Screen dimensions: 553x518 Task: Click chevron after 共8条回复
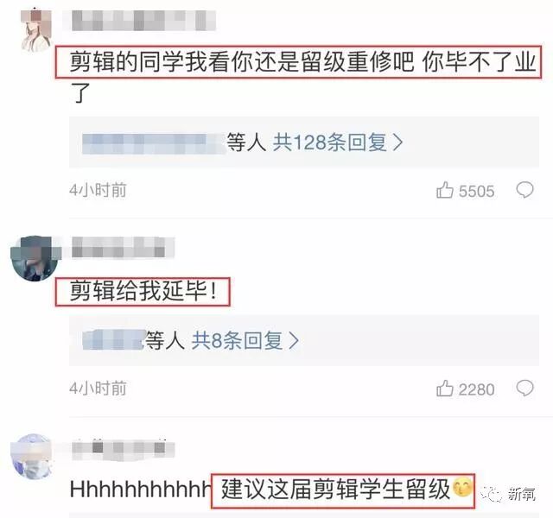click(294, 341)
